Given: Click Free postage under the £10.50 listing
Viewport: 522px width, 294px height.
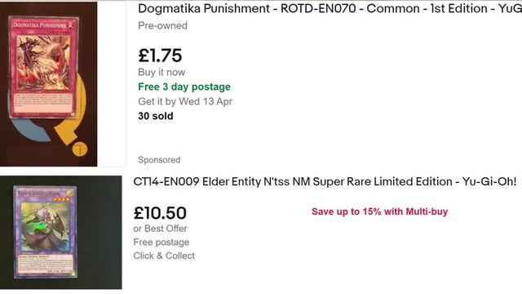Looking at the screenshot, I should pyautogui.click(x=161, y=242).
